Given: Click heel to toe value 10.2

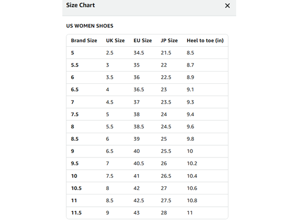Looking at the screenshot, I should pos(192,164).
